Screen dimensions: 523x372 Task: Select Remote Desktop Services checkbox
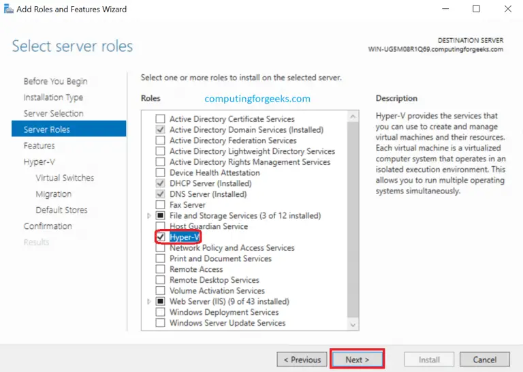(161, 280)
